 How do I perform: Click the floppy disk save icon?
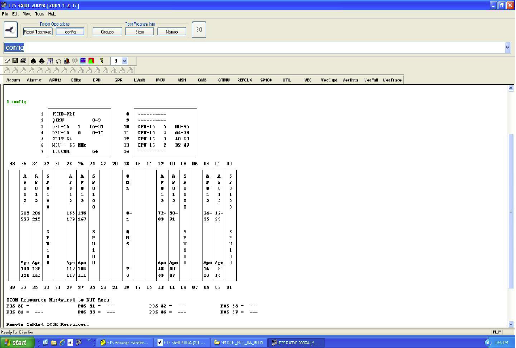pos(15,61)
